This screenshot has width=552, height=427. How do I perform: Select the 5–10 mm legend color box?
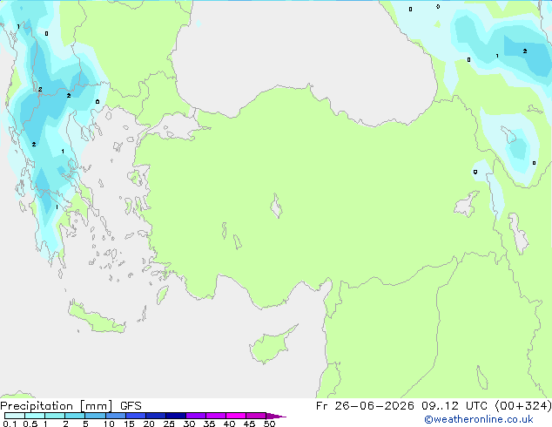pos(95,416)
